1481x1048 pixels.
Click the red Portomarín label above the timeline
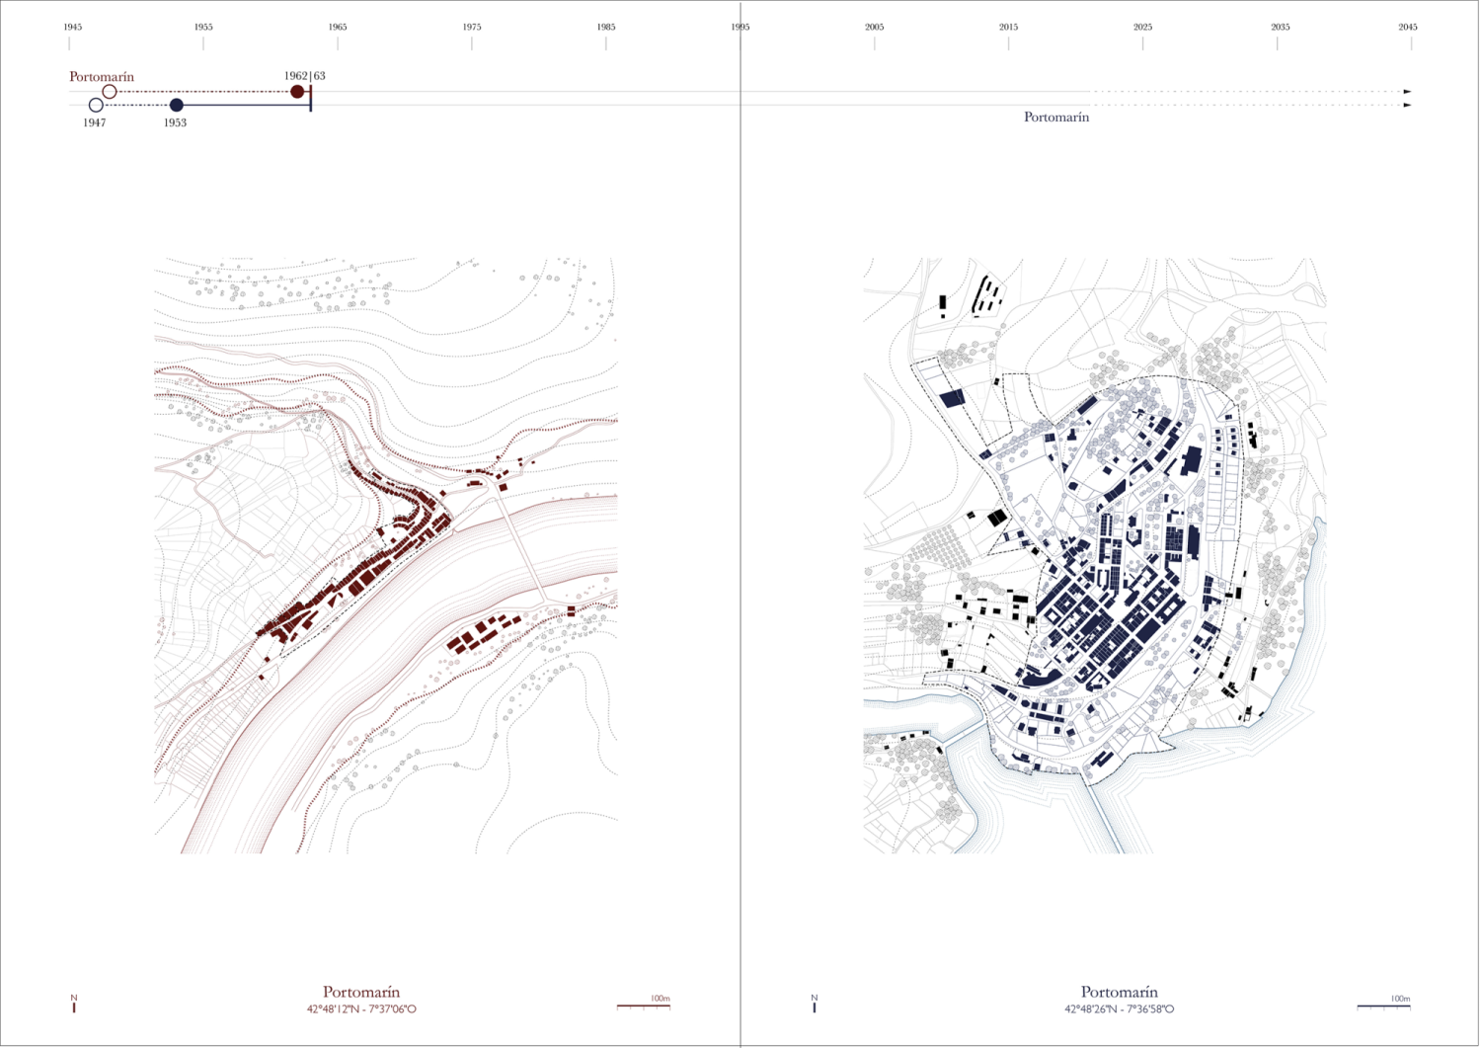click(x=102, y=77)
